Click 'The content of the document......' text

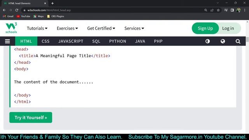(54, 82)
